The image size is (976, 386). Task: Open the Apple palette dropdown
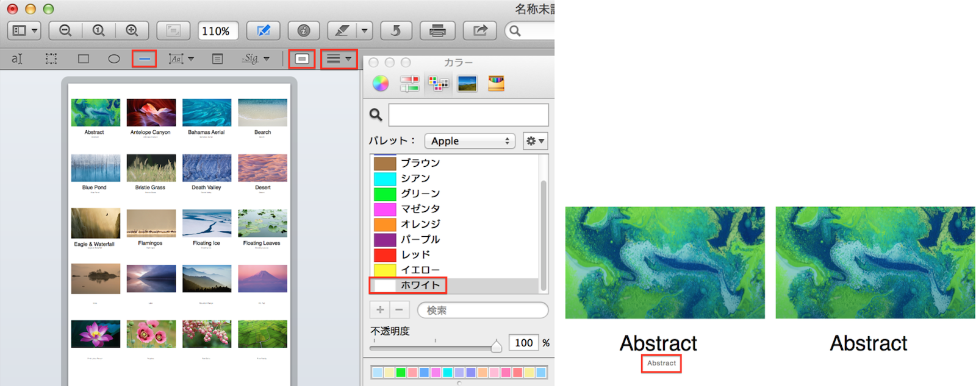tap(470, 141)
